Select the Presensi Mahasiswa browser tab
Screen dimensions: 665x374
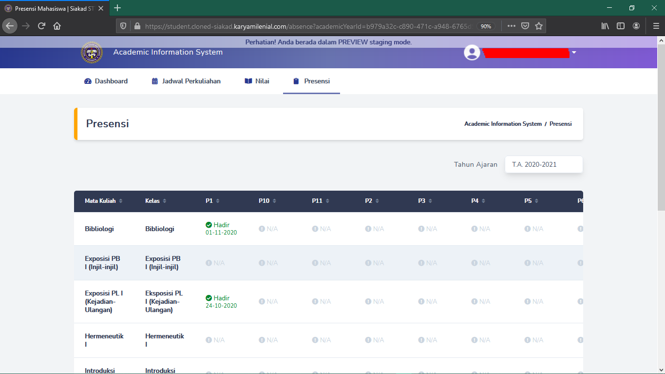coord(55,8)
